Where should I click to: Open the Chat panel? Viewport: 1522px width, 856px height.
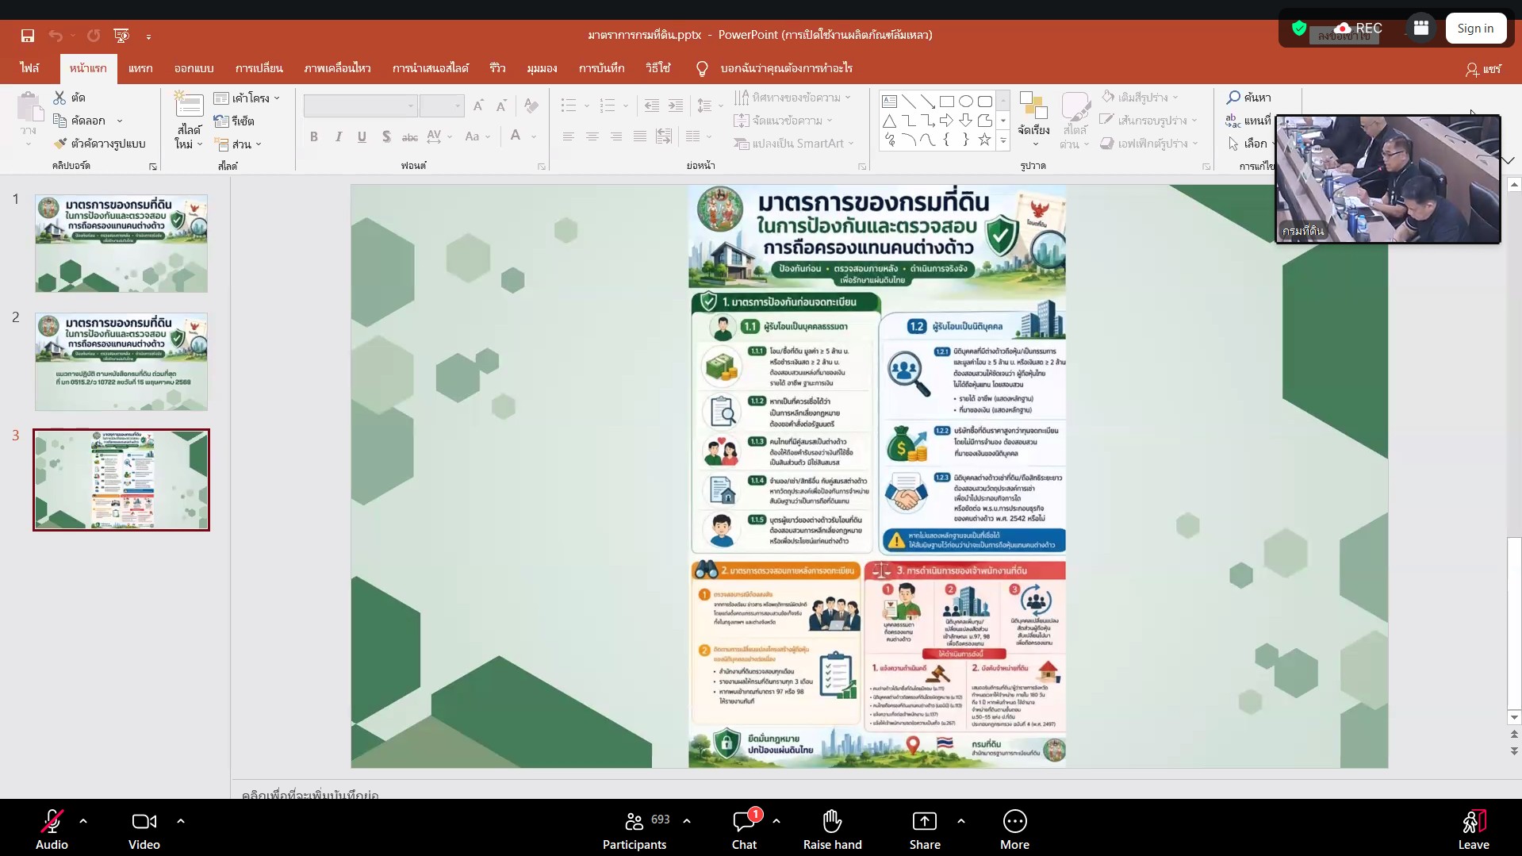pyautogui.click(x=744, y=829)
